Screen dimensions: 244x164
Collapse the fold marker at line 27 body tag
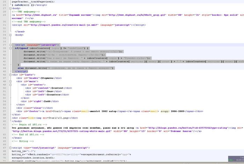click(x=10, y=8)
